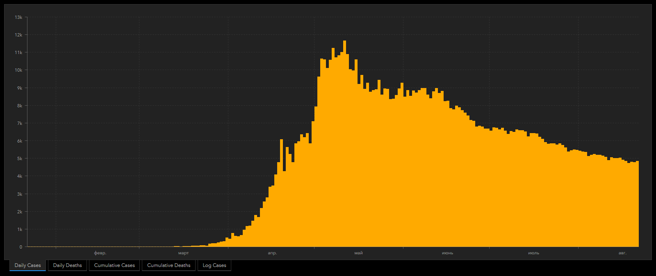This screenshot has height=276, width=656.
Task: Select the 5k y-axis tick label
Action: click(19, 158)
